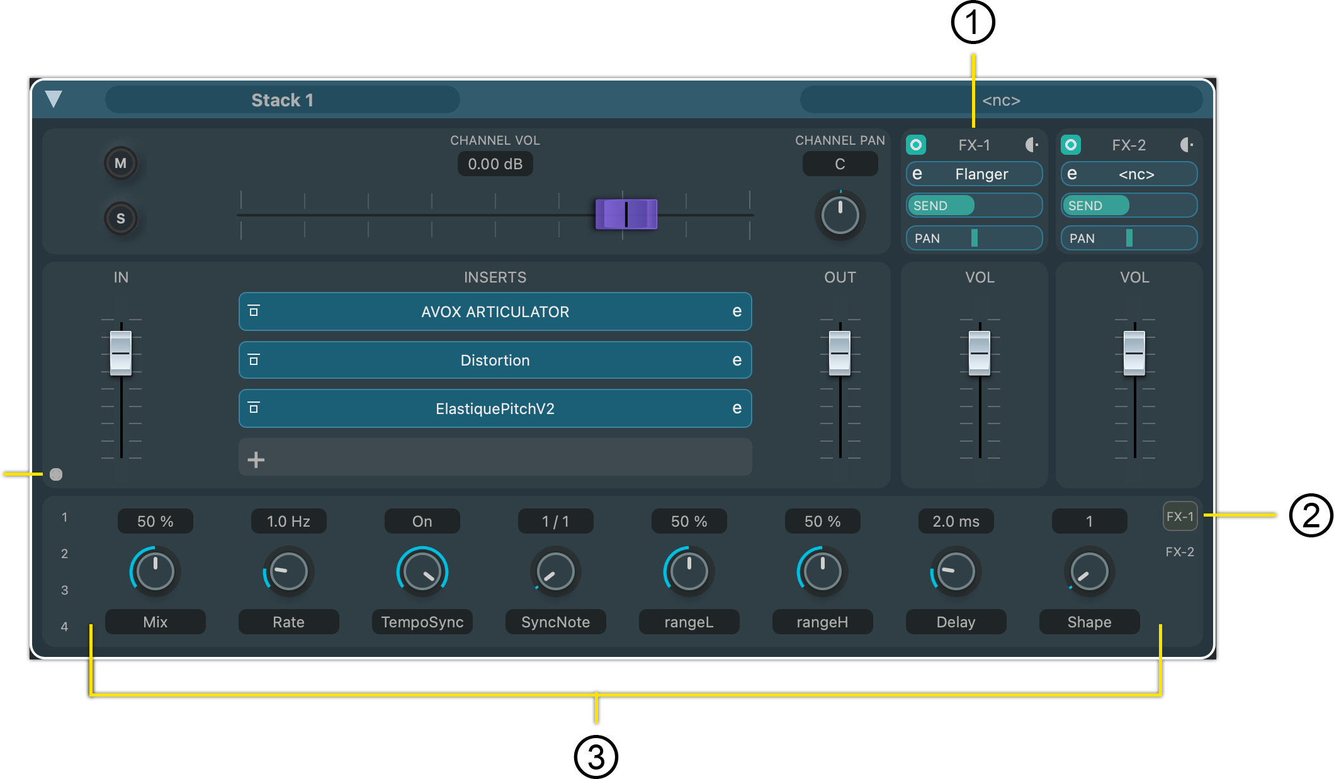Bypass AVOX ARTICULATOR insert icon
This screenshot has height=779, width=1334.
tap(254, 311)
